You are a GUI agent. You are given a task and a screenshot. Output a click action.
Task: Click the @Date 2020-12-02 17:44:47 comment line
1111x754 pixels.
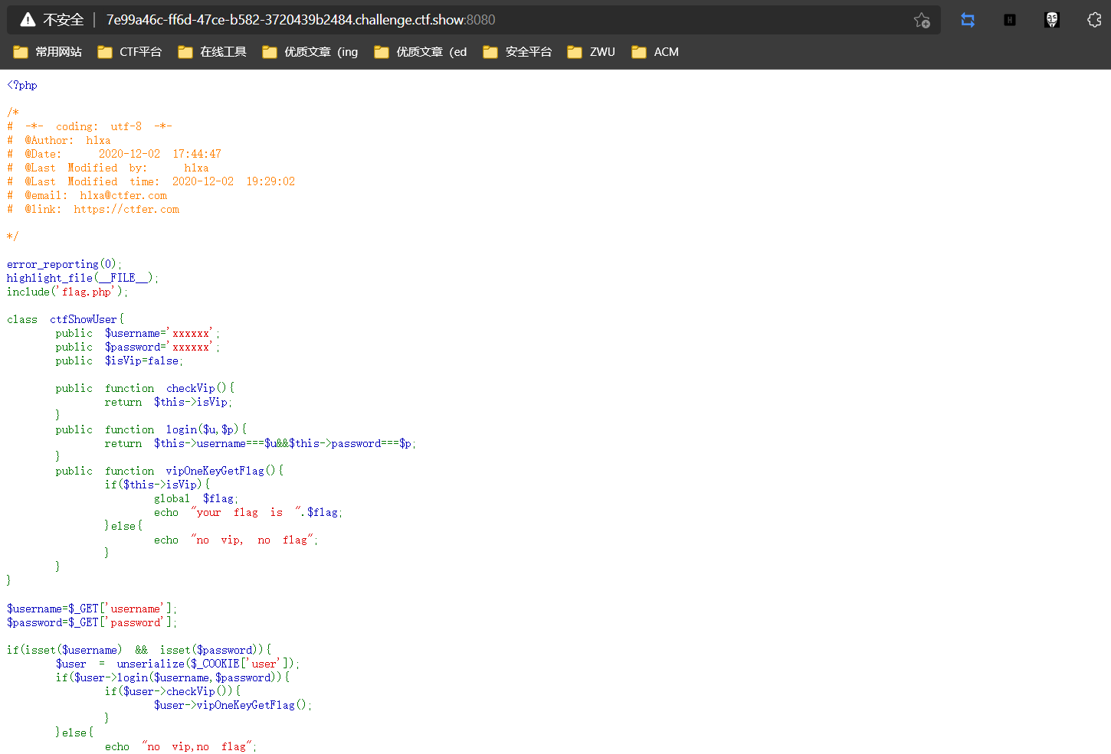114,154
